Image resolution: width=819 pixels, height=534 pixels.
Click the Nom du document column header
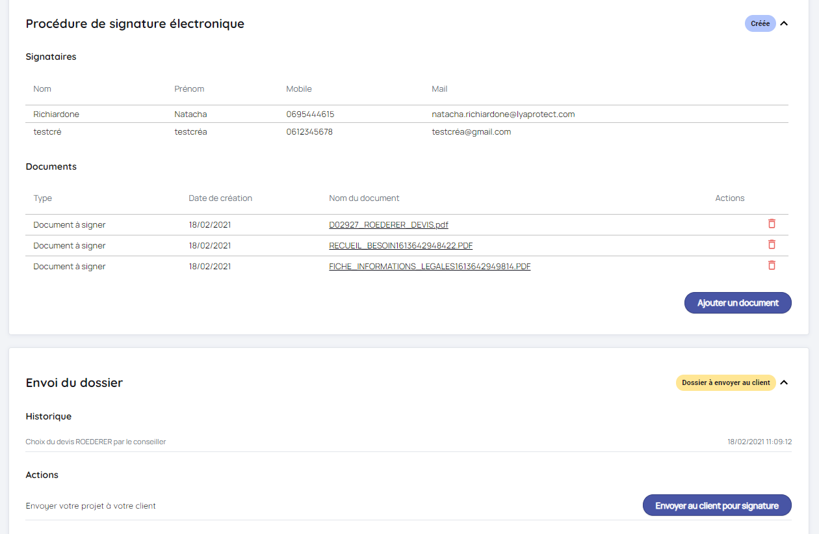click(364, 198)
